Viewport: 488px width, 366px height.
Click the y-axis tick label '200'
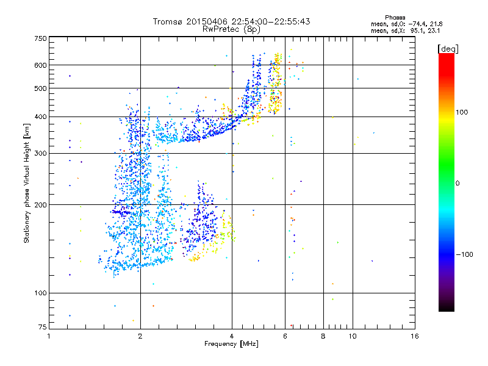(40, 205)
